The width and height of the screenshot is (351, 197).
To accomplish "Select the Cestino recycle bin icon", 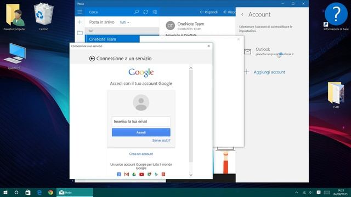I will click(43, 16).
